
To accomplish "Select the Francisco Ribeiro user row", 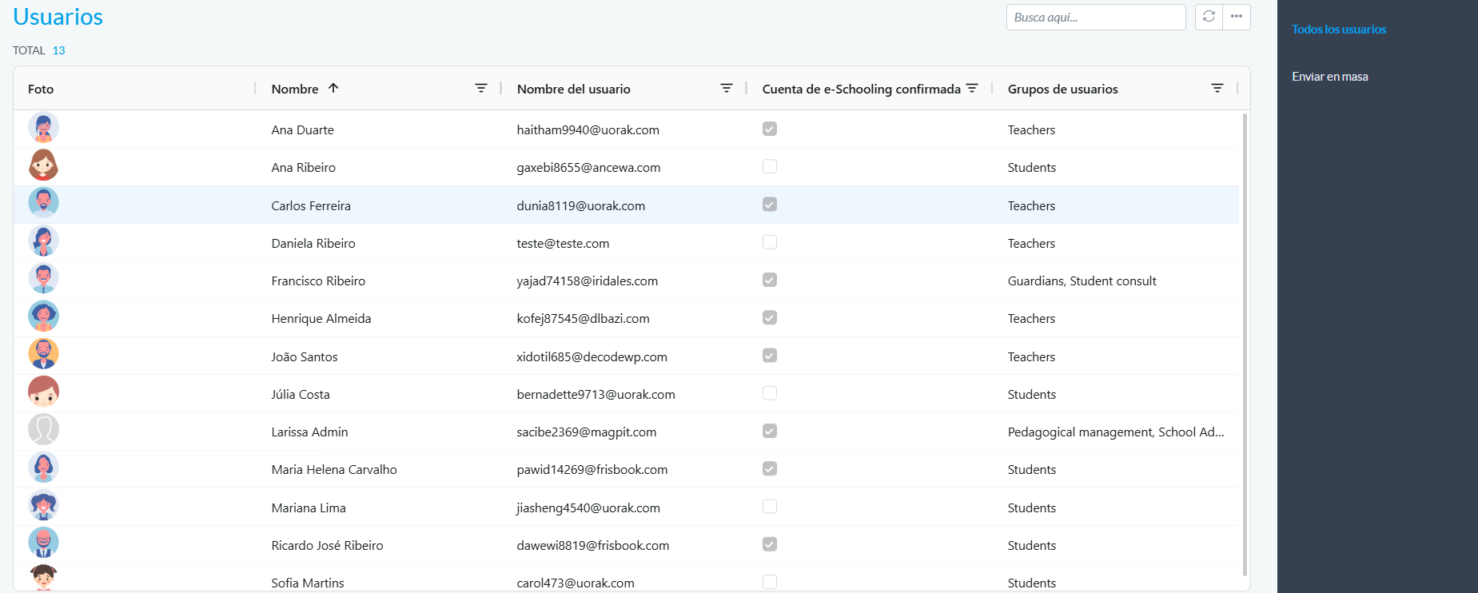I will click(x=318, y=281).
